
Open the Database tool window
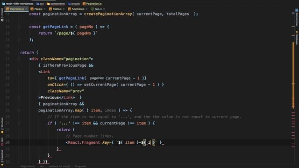(297, 38)
